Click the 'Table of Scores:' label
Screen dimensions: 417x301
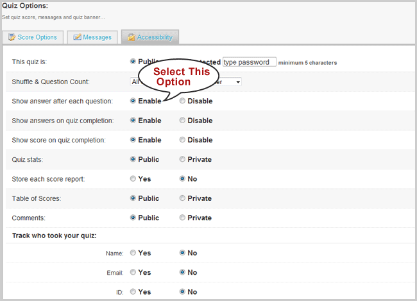(37, 198)
